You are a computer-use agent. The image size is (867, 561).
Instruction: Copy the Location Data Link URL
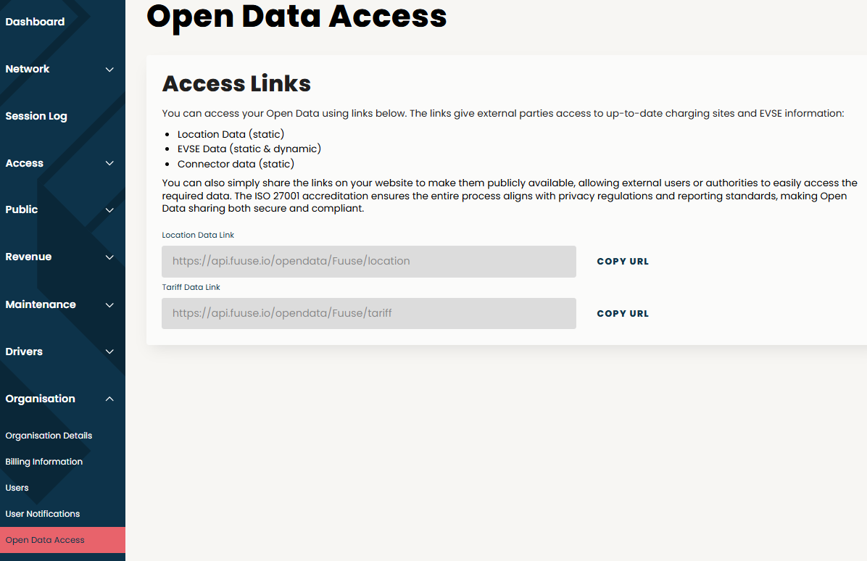(623, 262)
